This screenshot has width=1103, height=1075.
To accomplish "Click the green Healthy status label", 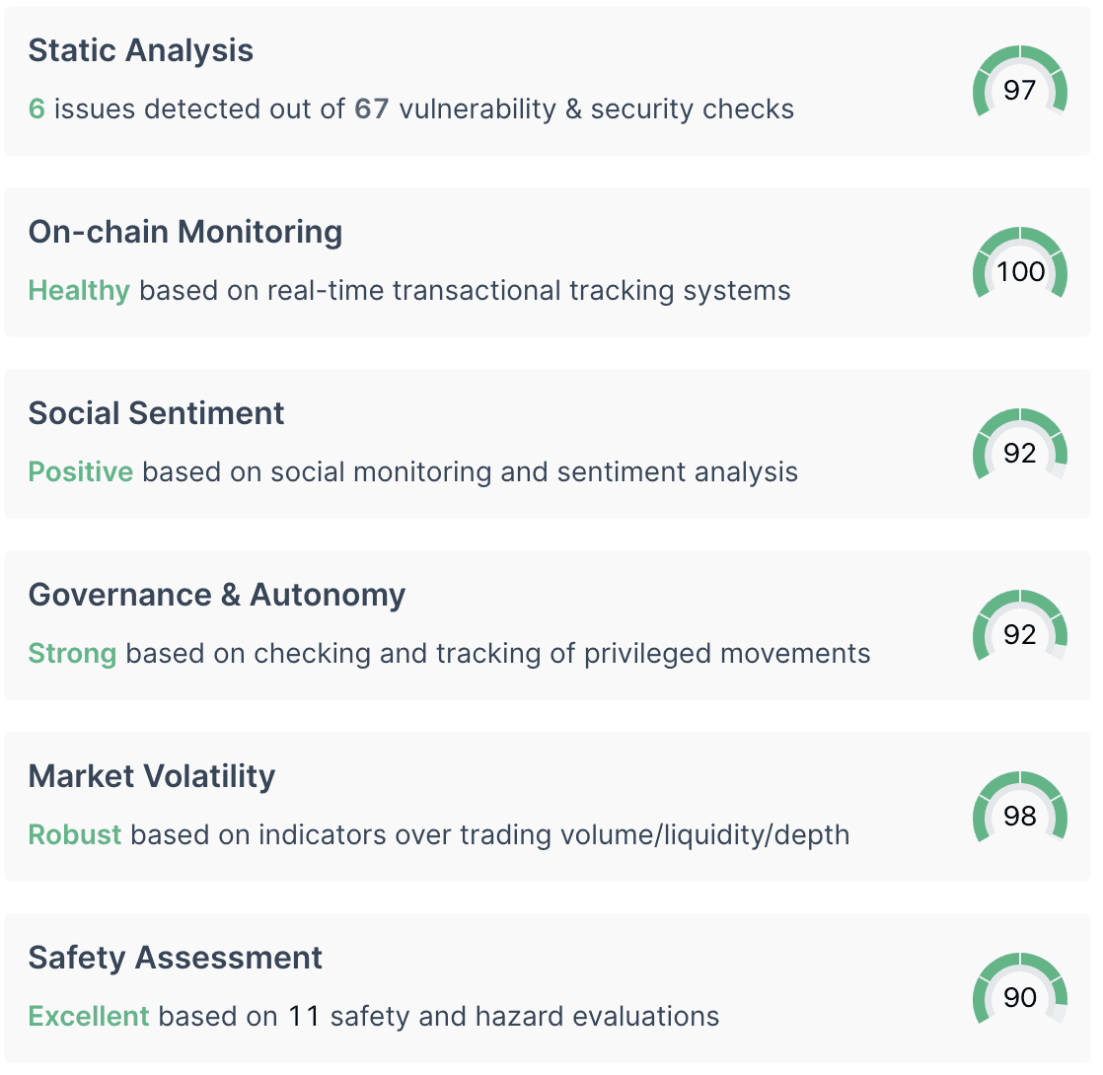I will (x=79, y=290).
